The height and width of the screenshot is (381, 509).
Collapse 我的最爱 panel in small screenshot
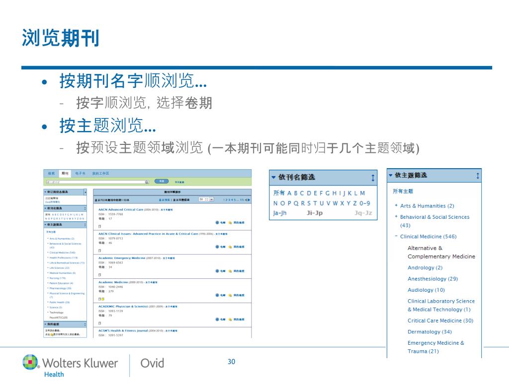point(65,324)
